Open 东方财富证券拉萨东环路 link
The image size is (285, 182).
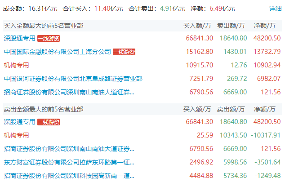point(69,162)
